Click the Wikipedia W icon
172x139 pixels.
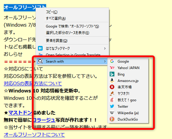point(112,113)
